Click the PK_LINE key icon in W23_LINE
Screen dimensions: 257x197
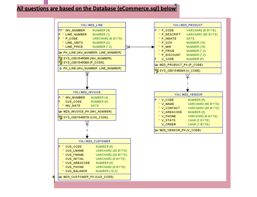click(60, 53)
